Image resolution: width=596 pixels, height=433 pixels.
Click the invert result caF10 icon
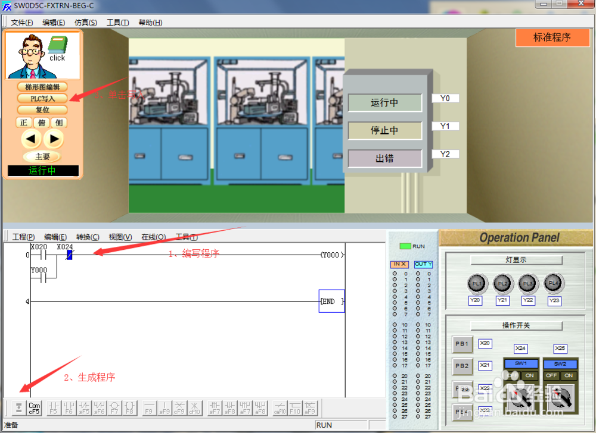[x=280, y=408]
